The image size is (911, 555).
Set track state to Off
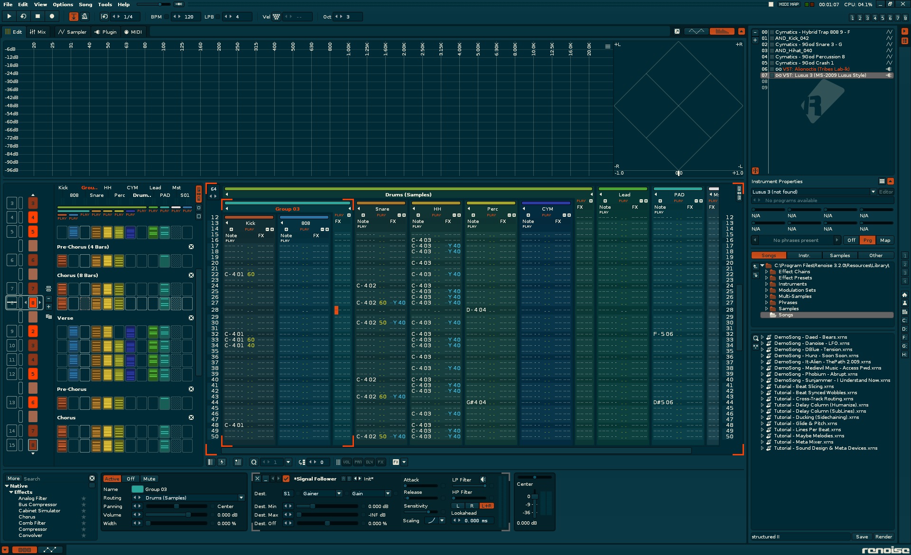(x=131, y=479)
